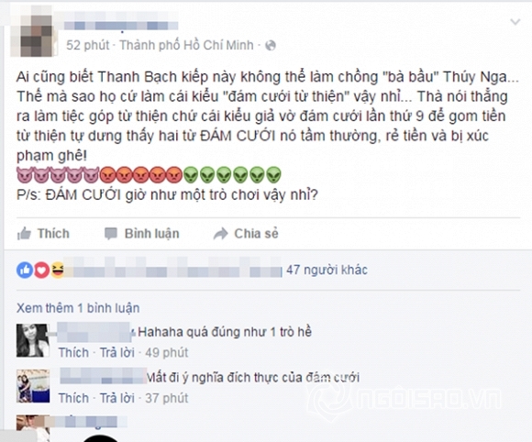This screenshot has height=442, width=532.
Task: Open the first commenter's black-and-white avatar
Action: [x=33, y=340]
